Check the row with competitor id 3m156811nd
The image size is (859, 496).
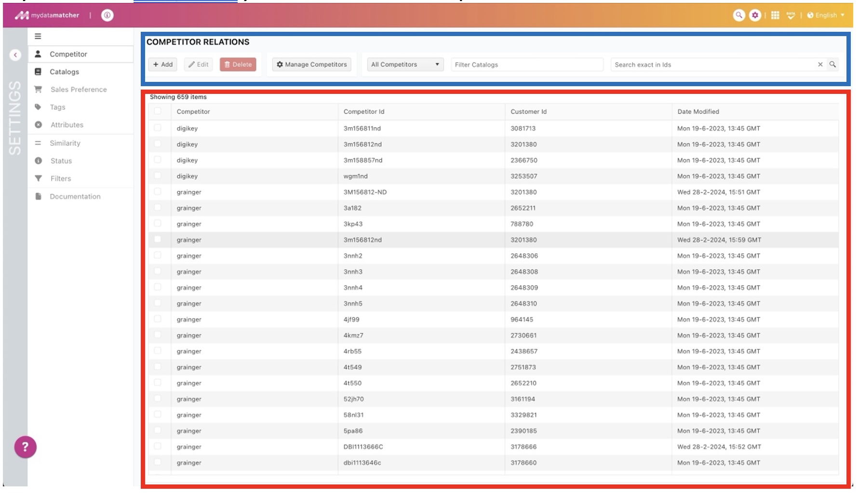click(x=158, y=128)
